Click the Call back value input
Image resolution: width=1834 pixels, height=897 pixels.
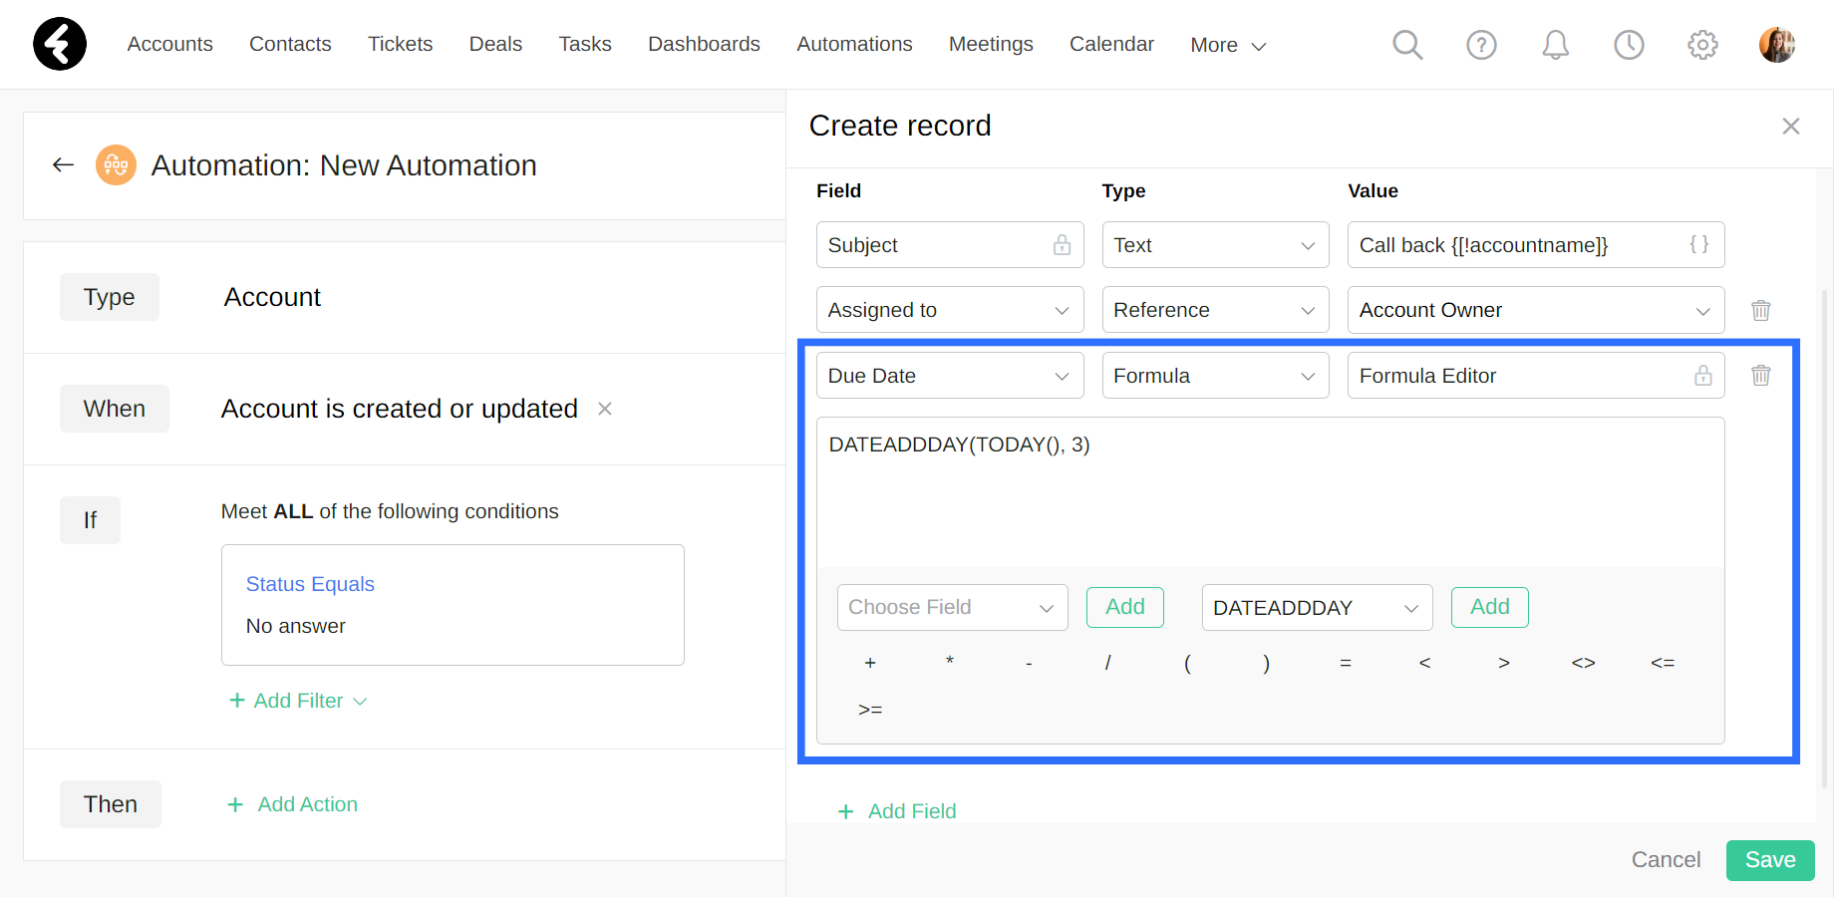click(x=1536, y=245)
